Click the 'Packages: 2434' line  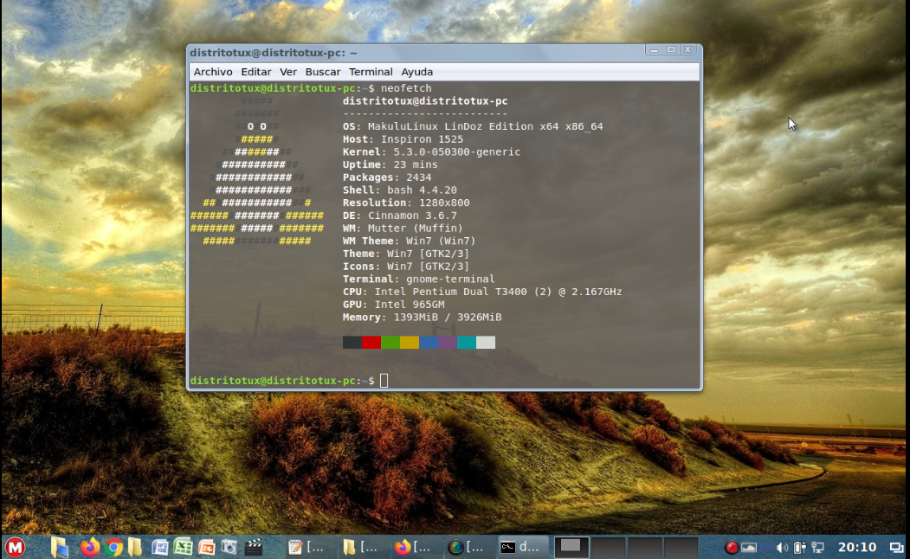pos(387,177)
